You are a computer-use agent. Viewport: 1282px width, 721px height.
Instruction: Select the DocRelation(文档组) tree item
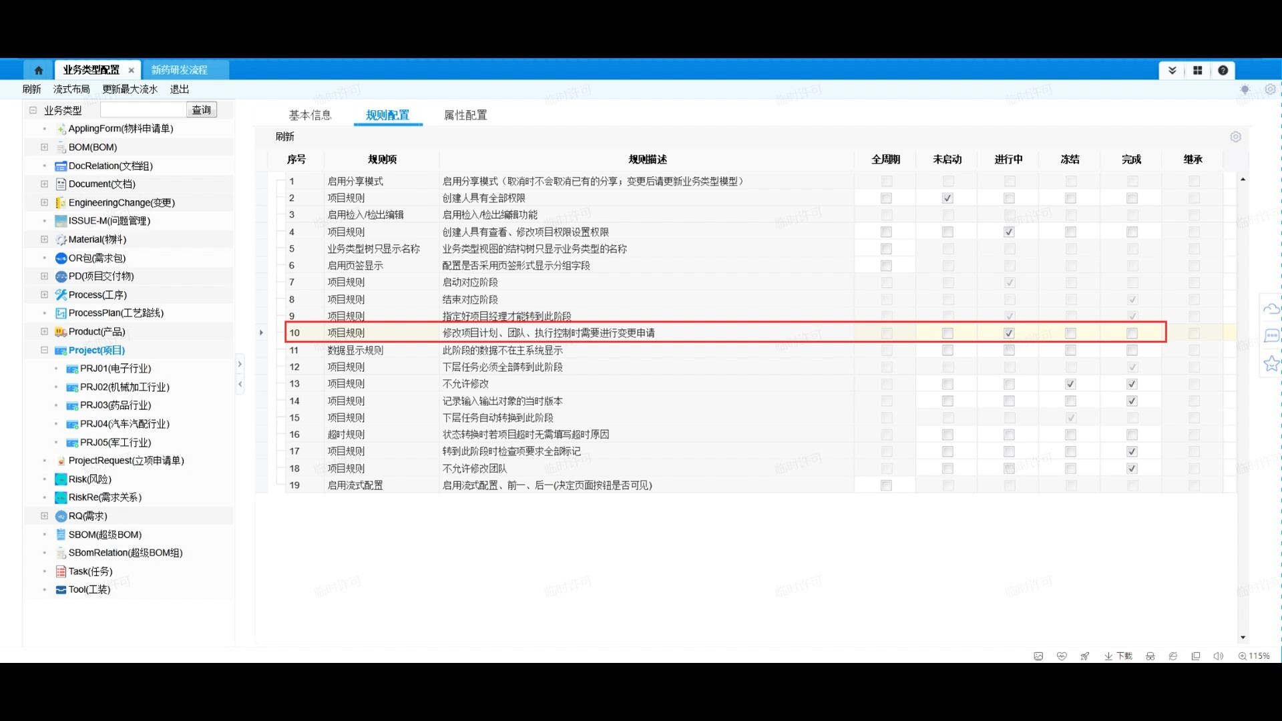click(x=111, y=166)
